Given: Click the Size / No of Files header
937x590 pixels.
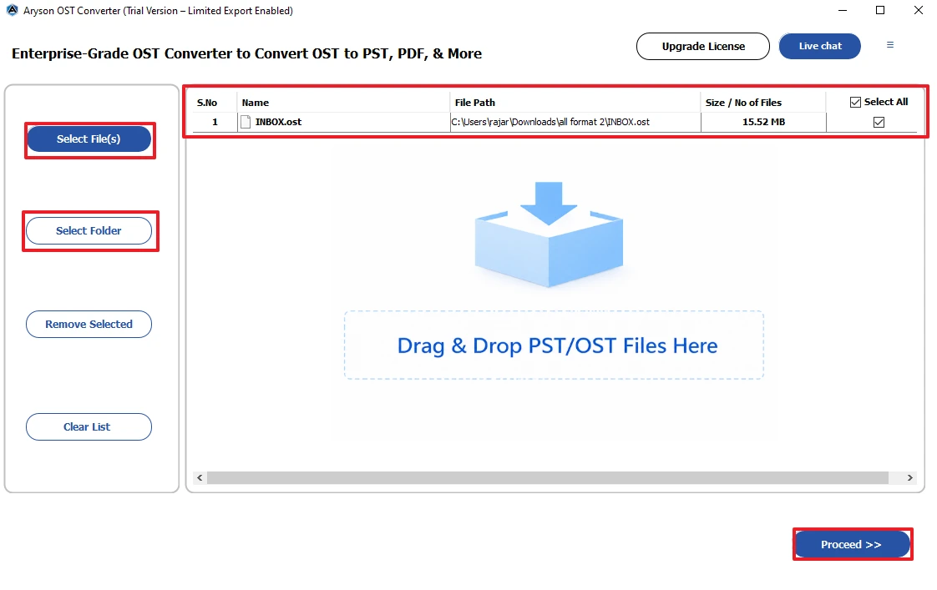Looking at the screenshot, I should click(x=763, y=103).
